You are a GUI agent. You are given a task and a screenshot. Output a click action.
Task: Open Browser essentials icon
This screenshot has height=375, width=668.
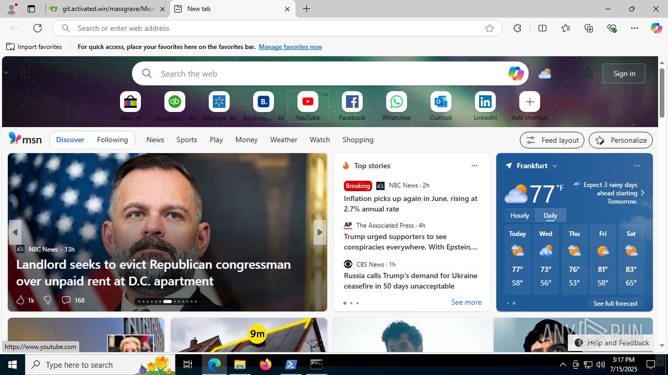click(612, 28)
